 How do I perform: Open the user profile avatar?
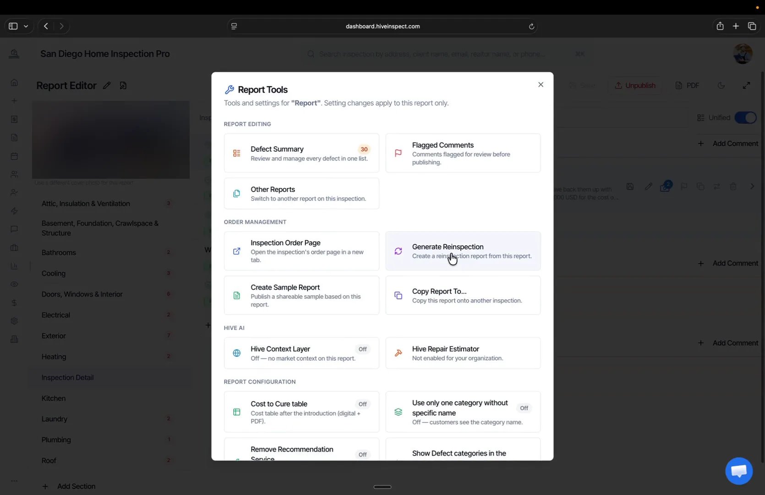coord(743,54)
